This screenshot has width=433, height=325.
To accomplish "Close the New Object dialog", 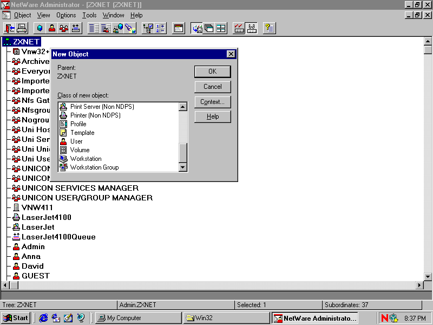I will pyautogui.click(x=231, y=54).
